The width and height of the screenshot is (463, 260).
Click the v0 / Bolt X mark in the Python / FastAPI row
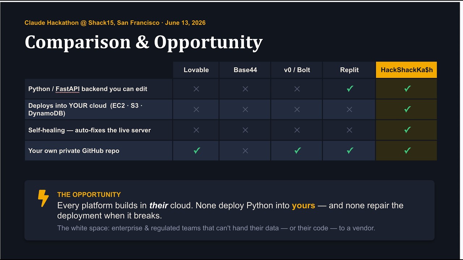[x=297, y=89]
